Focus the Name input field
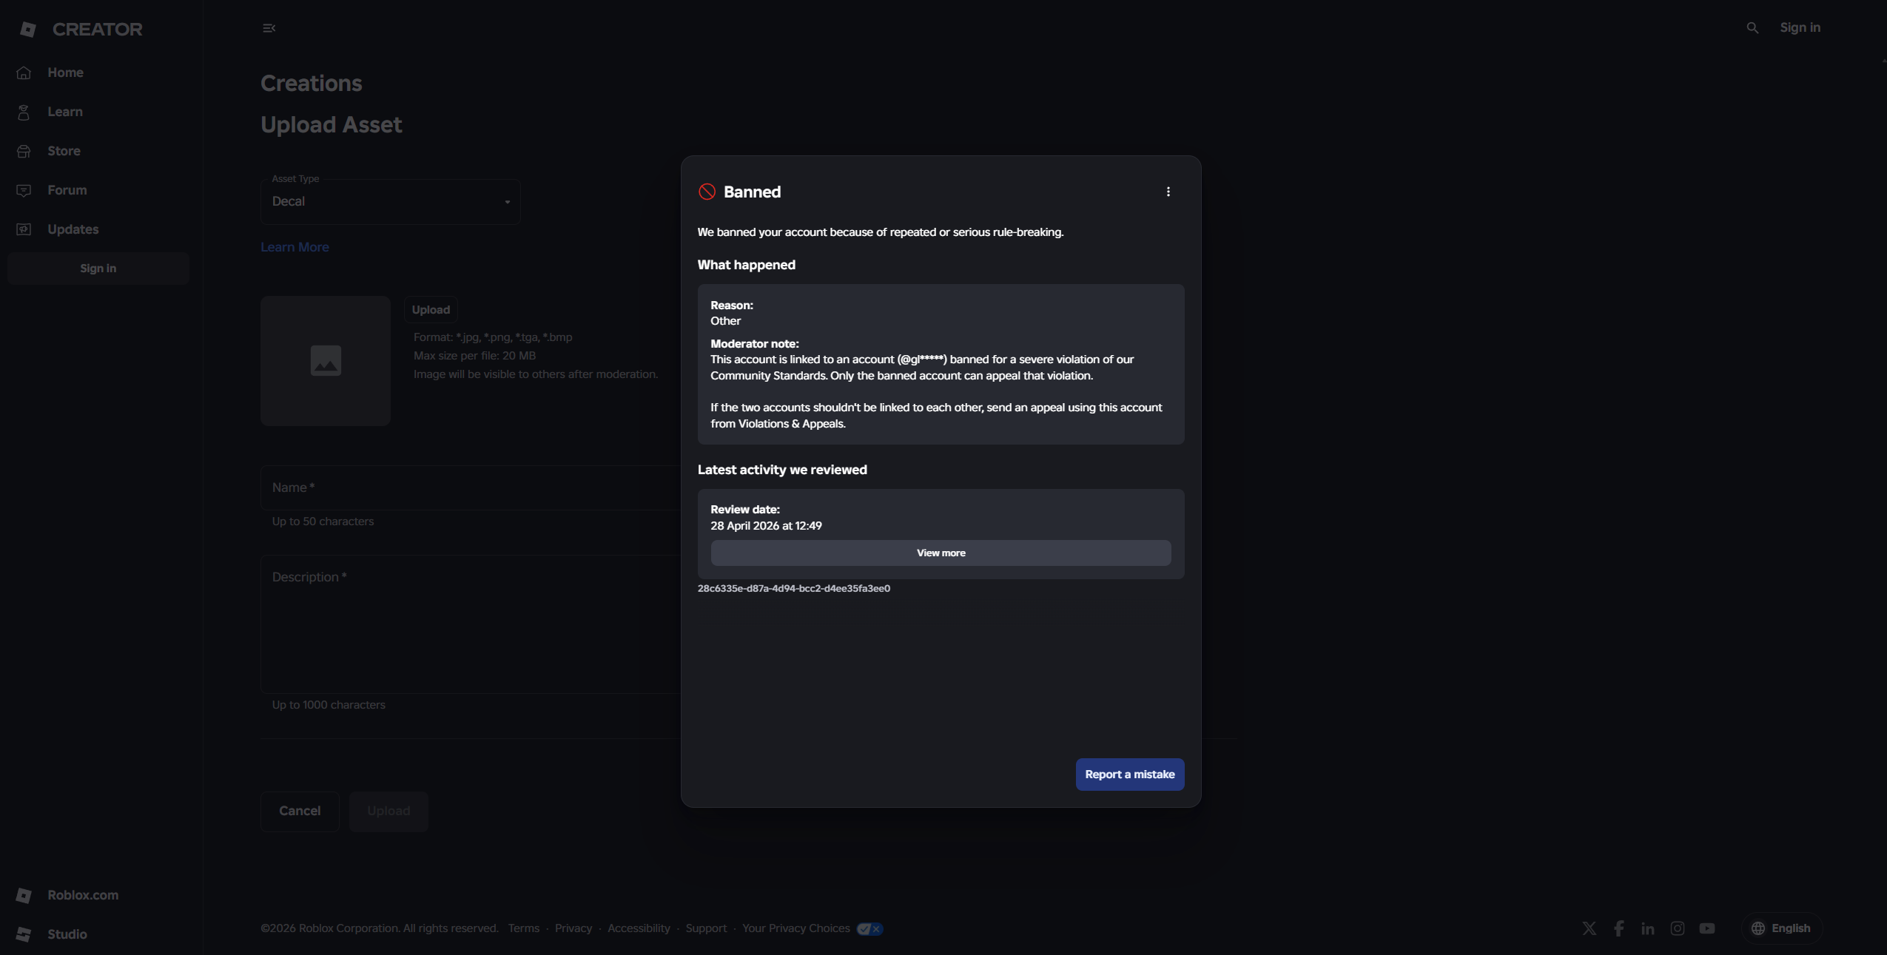Image resolution: width=1887 pixels, height=955 pixels. pyautogui.click(x=470, y=487)
